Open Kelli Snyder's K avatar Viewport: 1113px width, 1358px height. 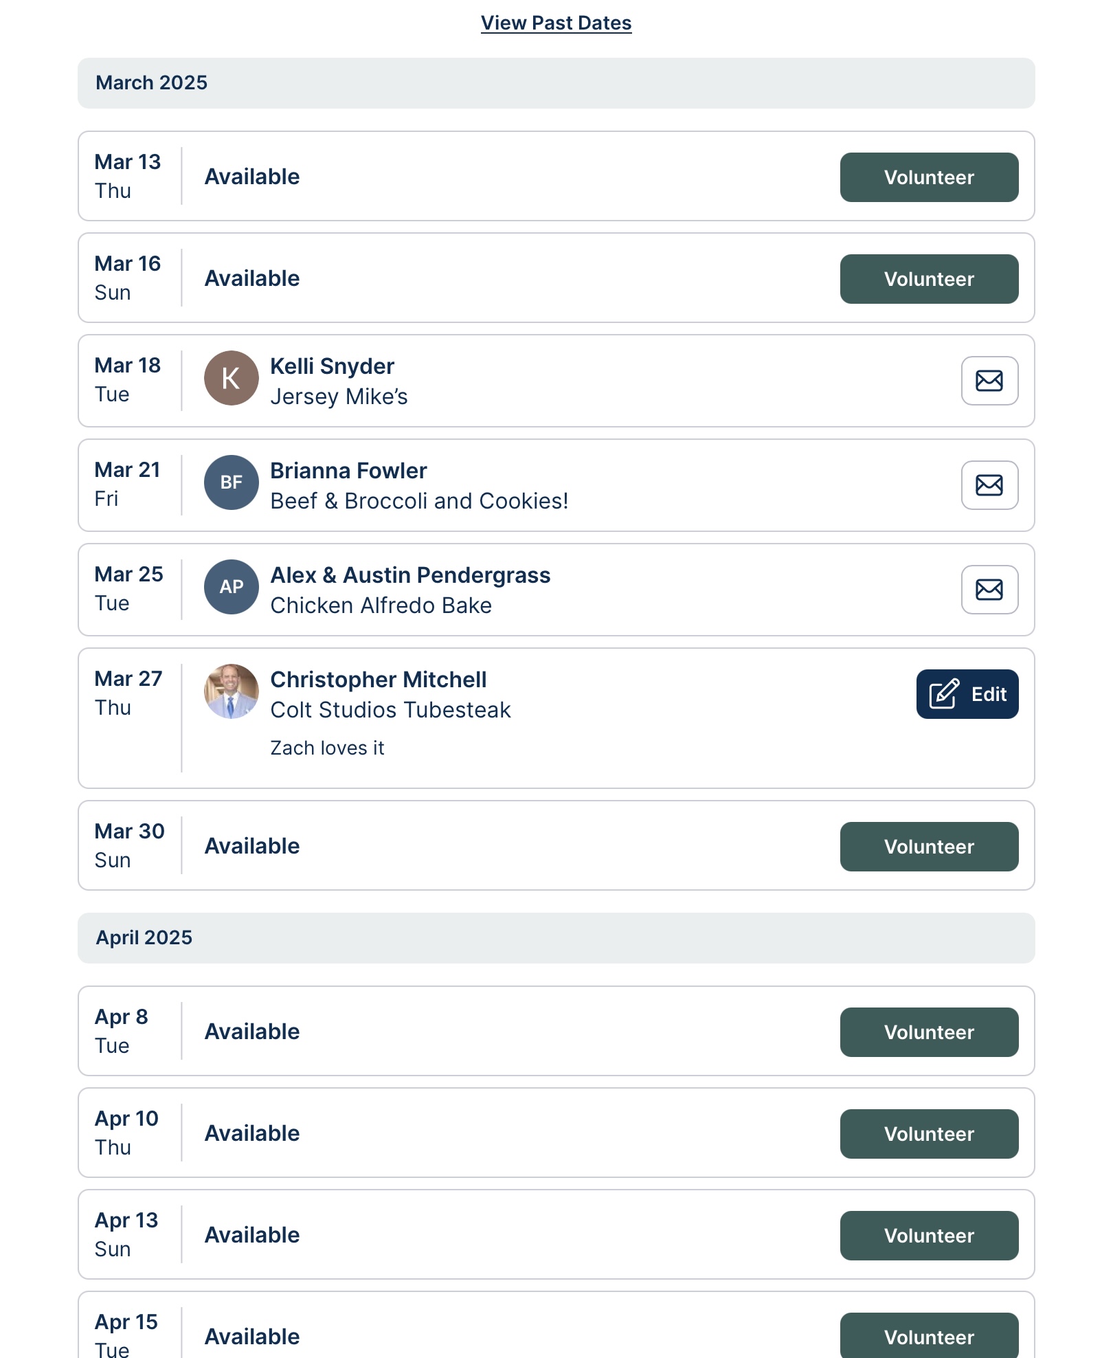(x=232, y=378)
